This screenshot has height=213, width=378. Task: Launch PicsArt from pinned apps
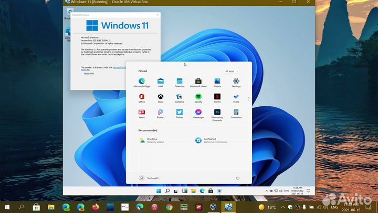point(161,114)
